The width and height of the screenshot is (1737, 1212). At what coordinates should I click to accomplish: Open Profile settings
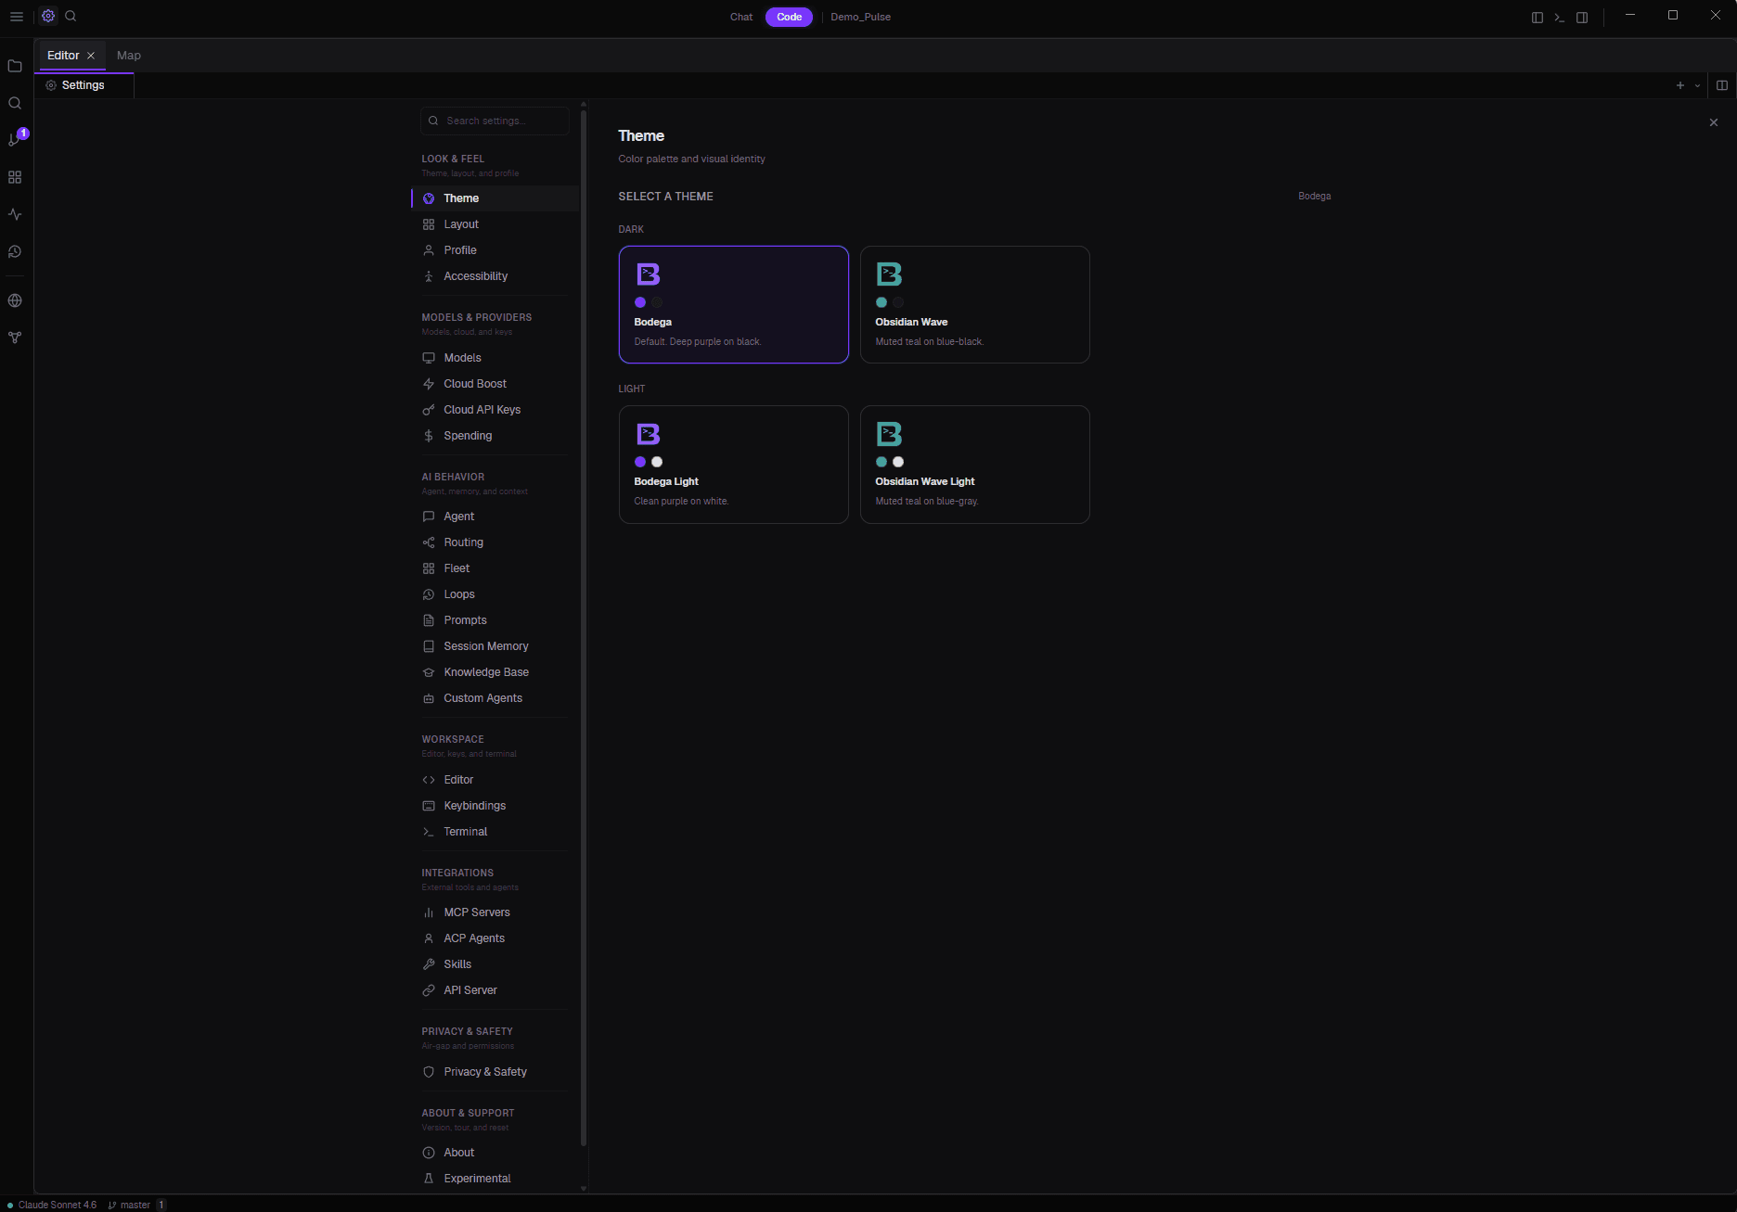click(495, 250)
